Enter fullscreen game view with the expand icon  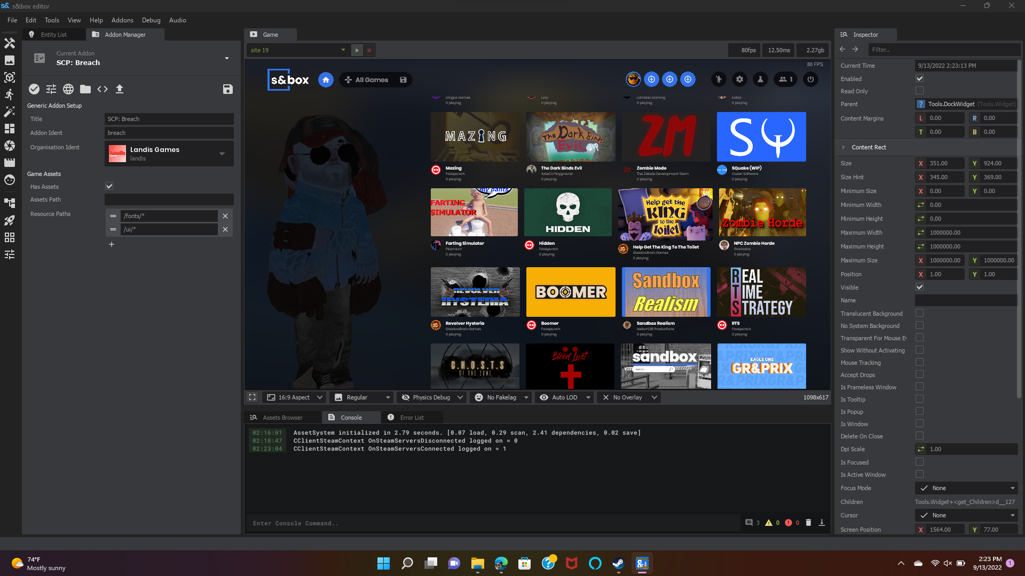coord(252,397)
